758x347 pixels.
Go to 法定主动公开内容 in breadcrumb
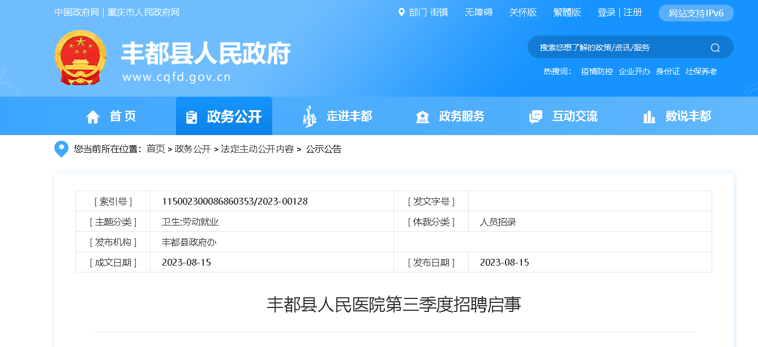tap(257, 149)
